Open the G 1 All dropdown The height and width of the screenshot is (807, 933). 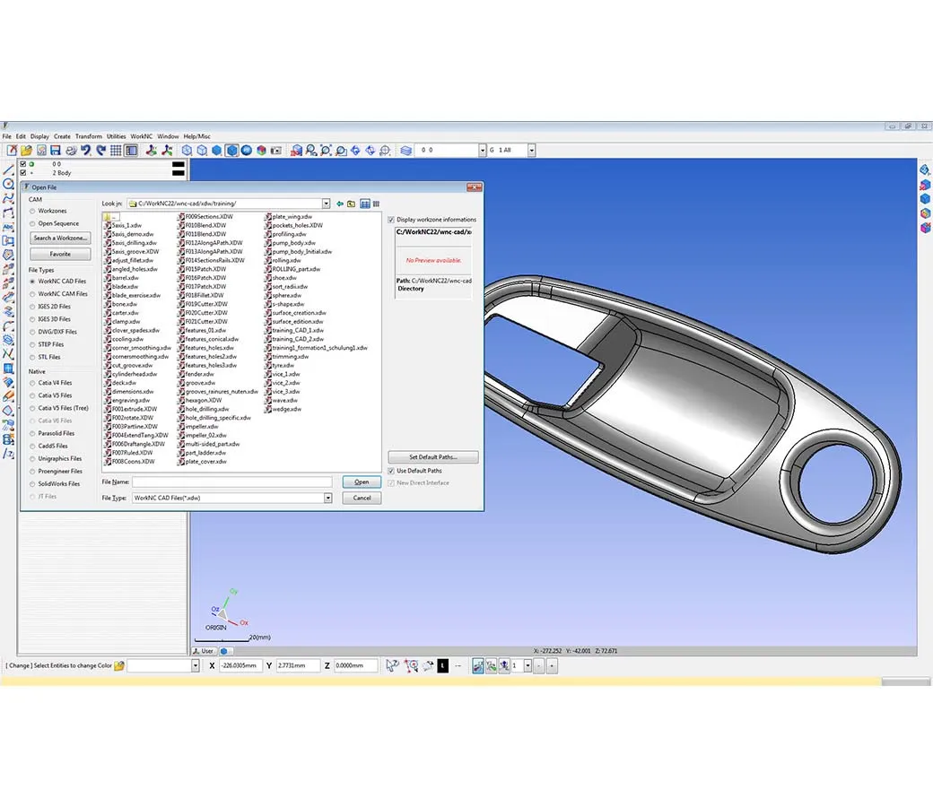pos(531,151)
